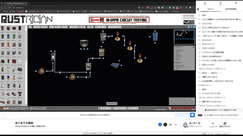
Task: Click Select All in the toolbar
Action: (x=74, y=27)
